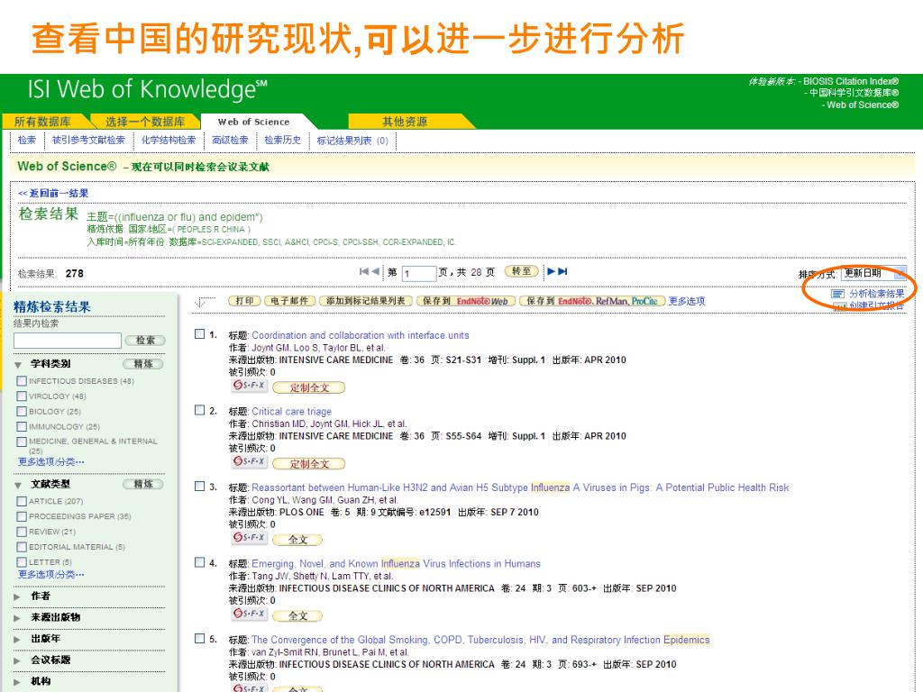
Task: Select the Web of Science tab
Action: pyautogui.click(x=253, y=122)
